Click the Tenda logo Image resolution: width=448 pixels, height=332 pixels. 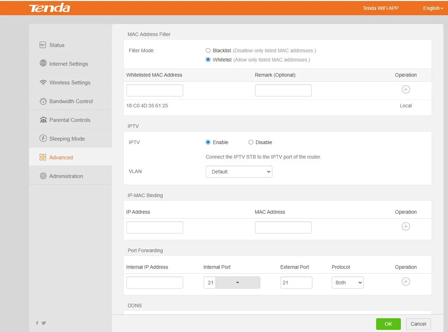coord(49,8)
